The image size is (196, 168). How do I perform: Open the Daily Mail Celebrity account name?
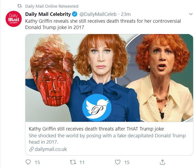(48, 14)
